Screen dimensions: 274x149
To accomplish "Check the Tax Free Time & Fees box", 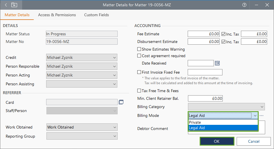I will point(139,91).
